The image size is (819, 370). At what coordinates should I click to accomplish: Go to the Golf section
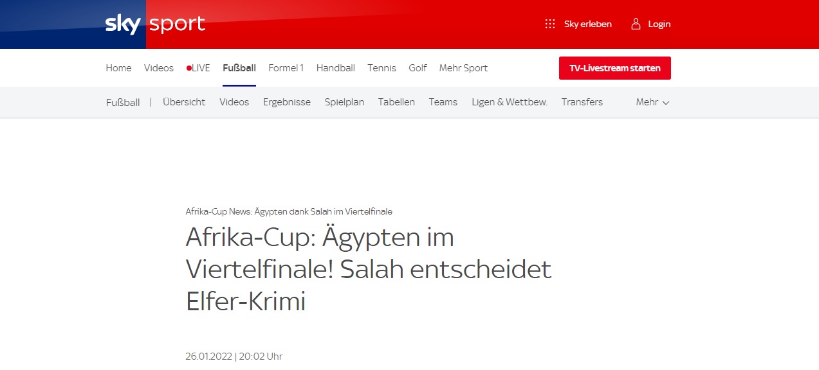(x=418, y=68)
